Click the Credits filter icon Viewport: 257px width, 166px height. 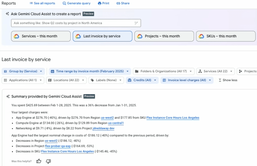point(130,80)
